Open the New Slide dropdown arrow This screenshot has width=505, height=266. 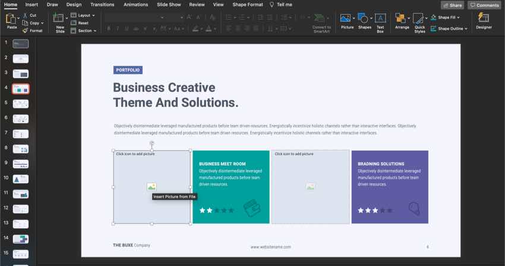[x=67, y=18]
